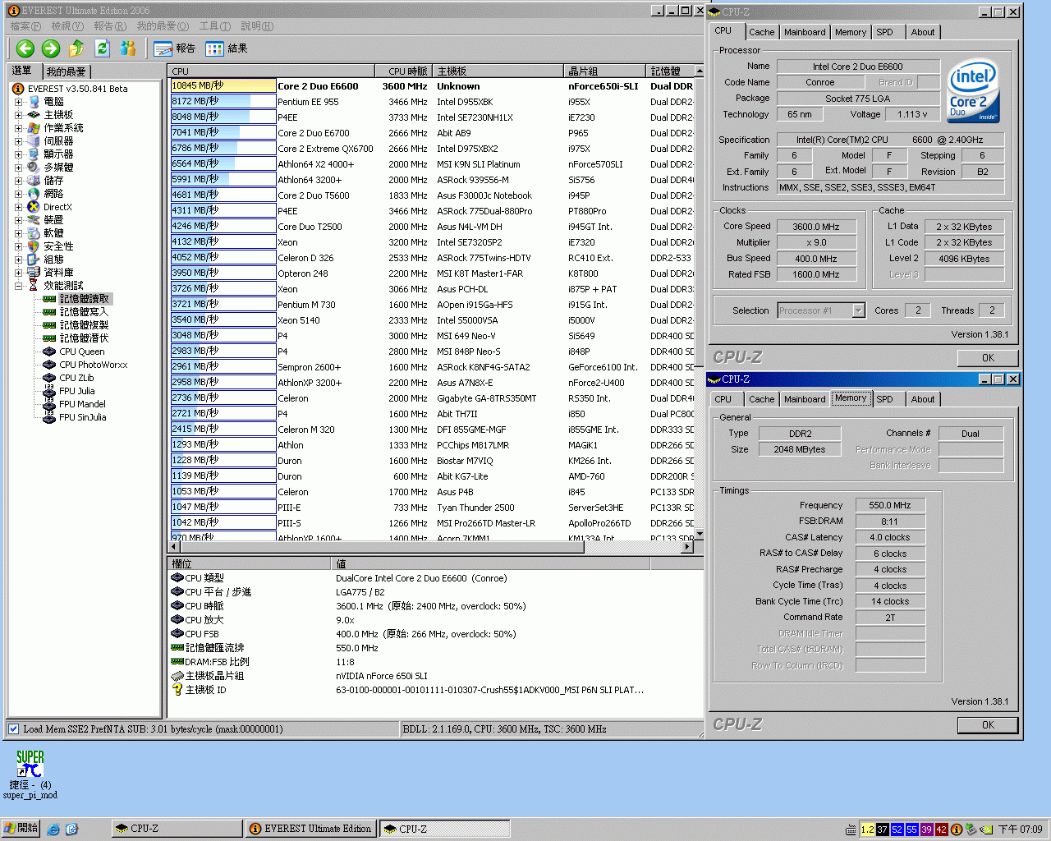This screenshot has width=1051, height=841.
Task: Sort by the 主機板 column header
Action: point(498,71)
